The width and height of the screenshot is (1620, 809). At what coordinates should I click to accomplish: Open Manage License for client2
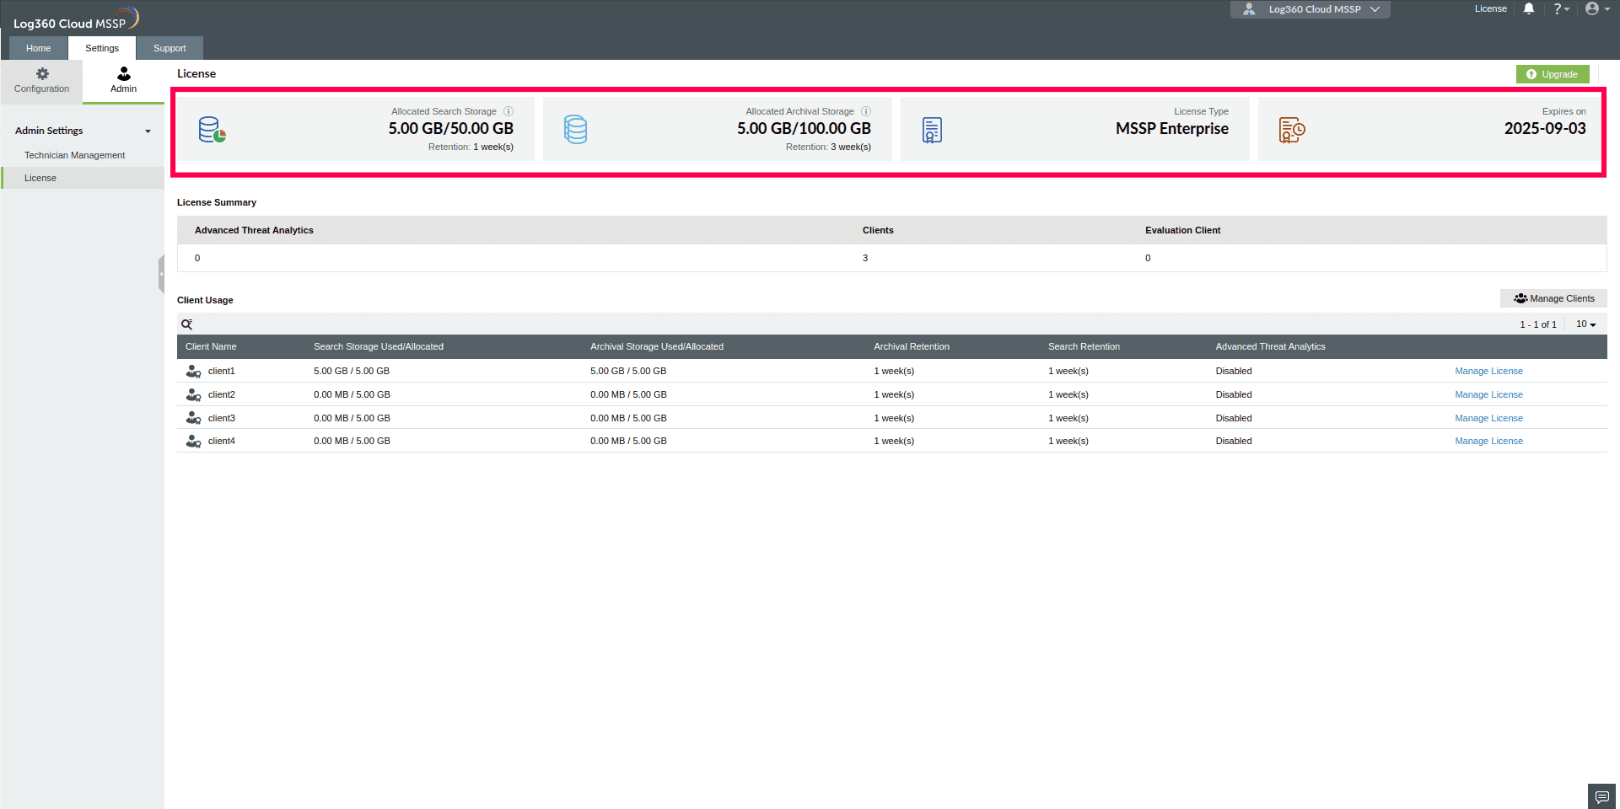[1488, 394]
